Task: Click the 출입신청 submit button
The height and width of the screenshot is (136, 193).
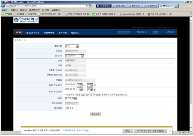Action: click(95, 114)
